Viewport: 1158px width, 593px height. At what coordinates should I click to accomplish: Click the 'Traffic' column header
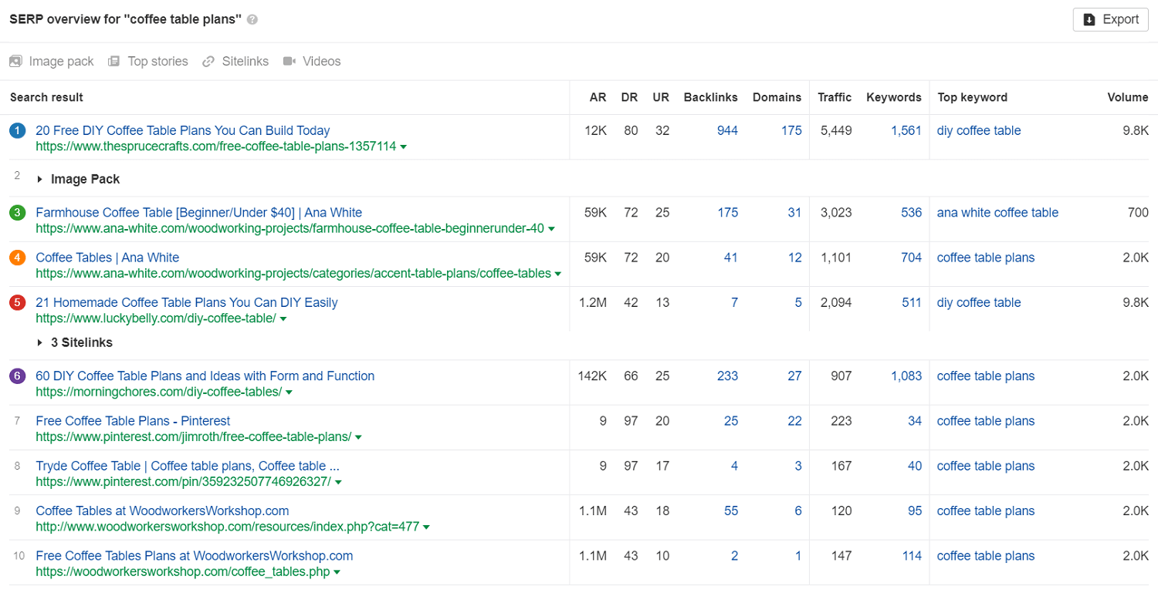[x=835, y=97]
